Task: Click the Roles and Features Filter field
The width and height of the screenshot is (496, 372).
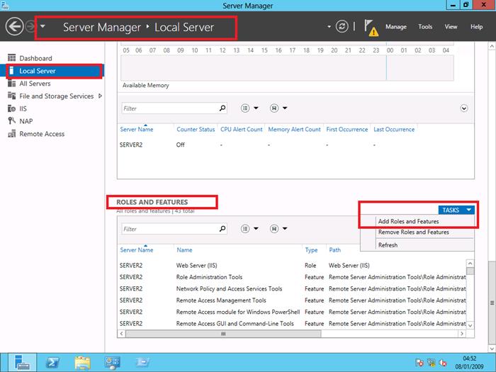Action: (x=169, y=229)
